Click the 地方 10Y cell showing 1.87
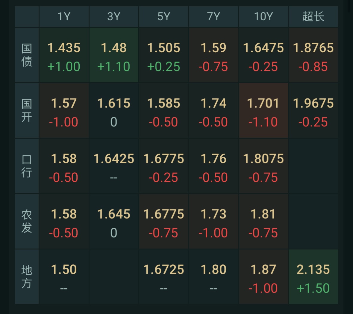Viewport: 353px width, 314px height. click(x=263, y=276)
